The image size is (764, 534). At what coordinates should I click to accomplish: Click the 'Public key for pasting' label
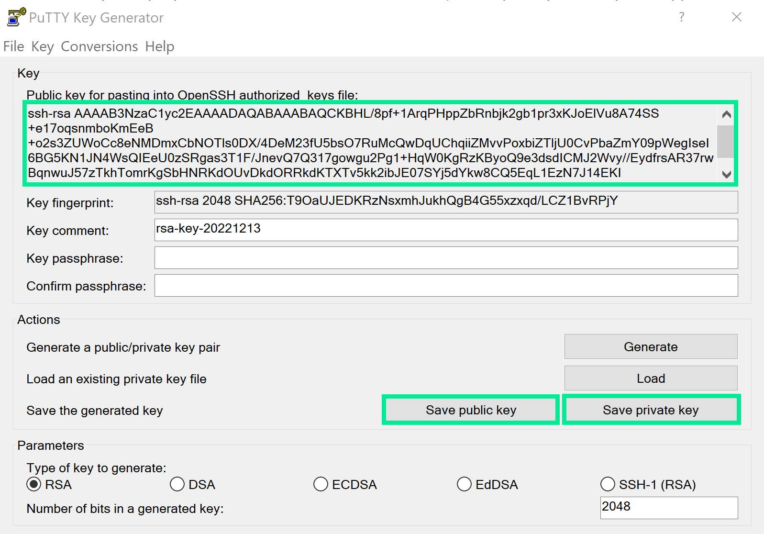click(x=192, y=95)
